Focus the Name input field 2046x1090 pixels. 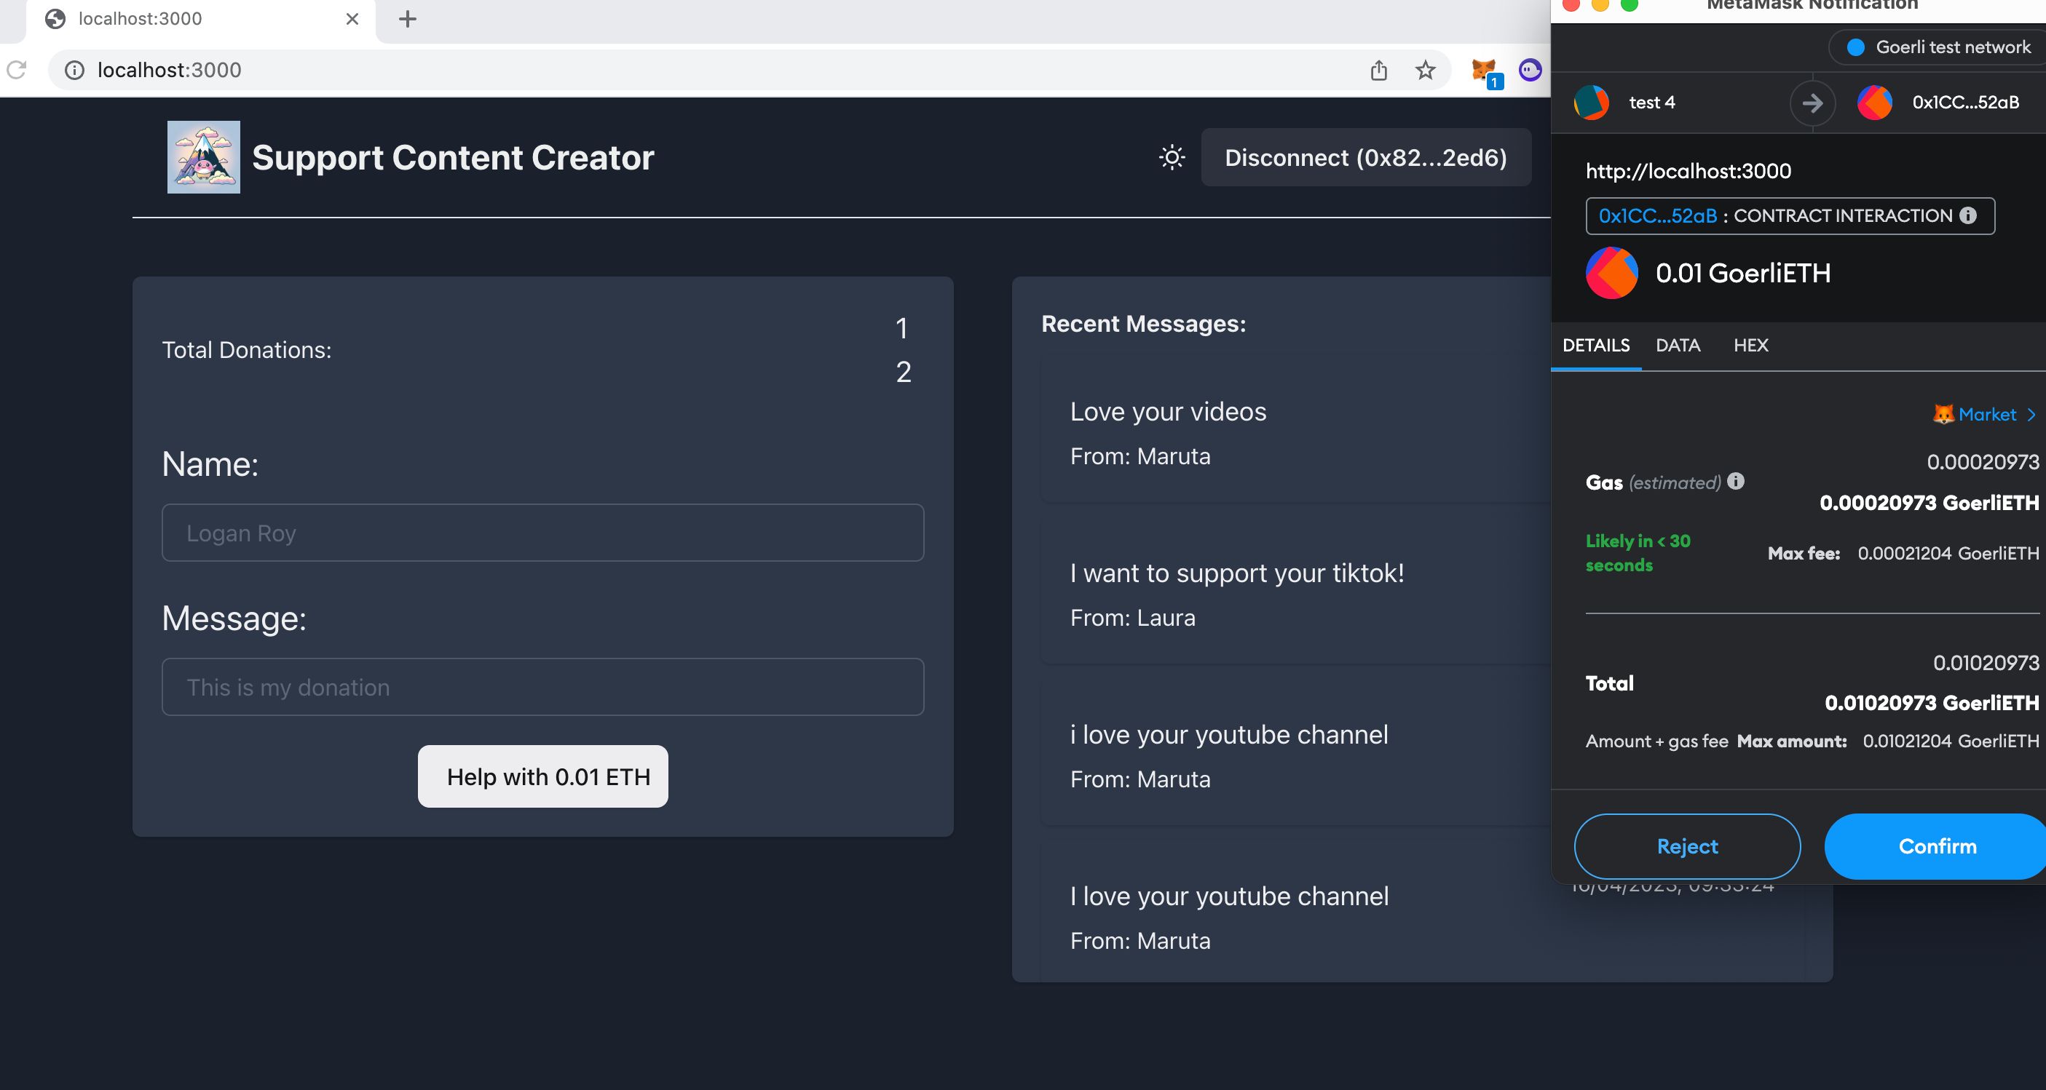[543, 533]
